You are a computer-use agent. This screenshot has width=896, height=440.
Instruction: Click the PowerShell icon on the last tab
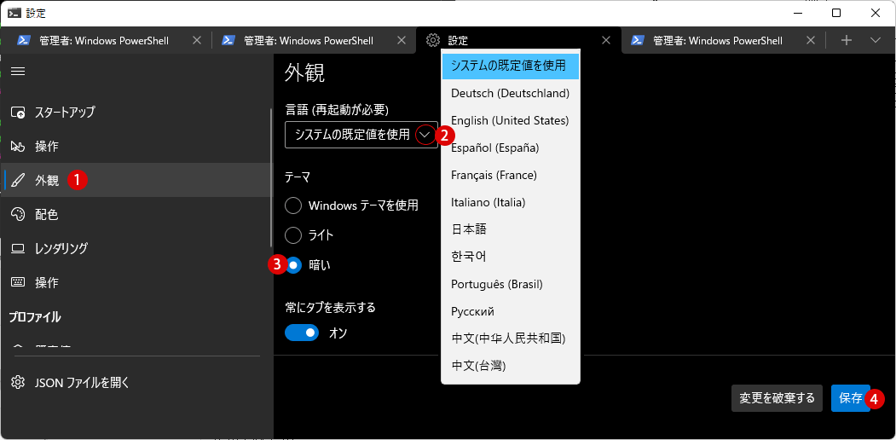click(638, 41)
